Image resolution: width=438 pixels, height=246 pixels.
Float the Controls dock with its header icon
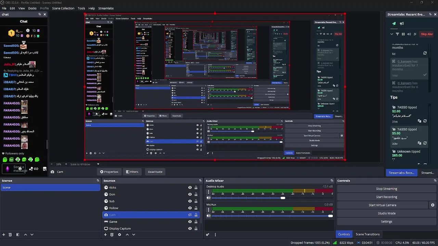[435, 181]
